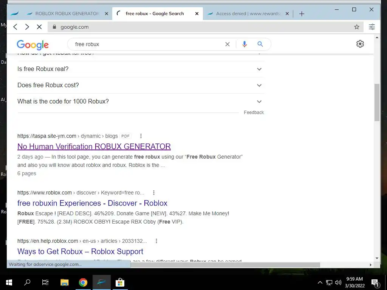Click the active browser taskbar button

[x=101, y=282]
